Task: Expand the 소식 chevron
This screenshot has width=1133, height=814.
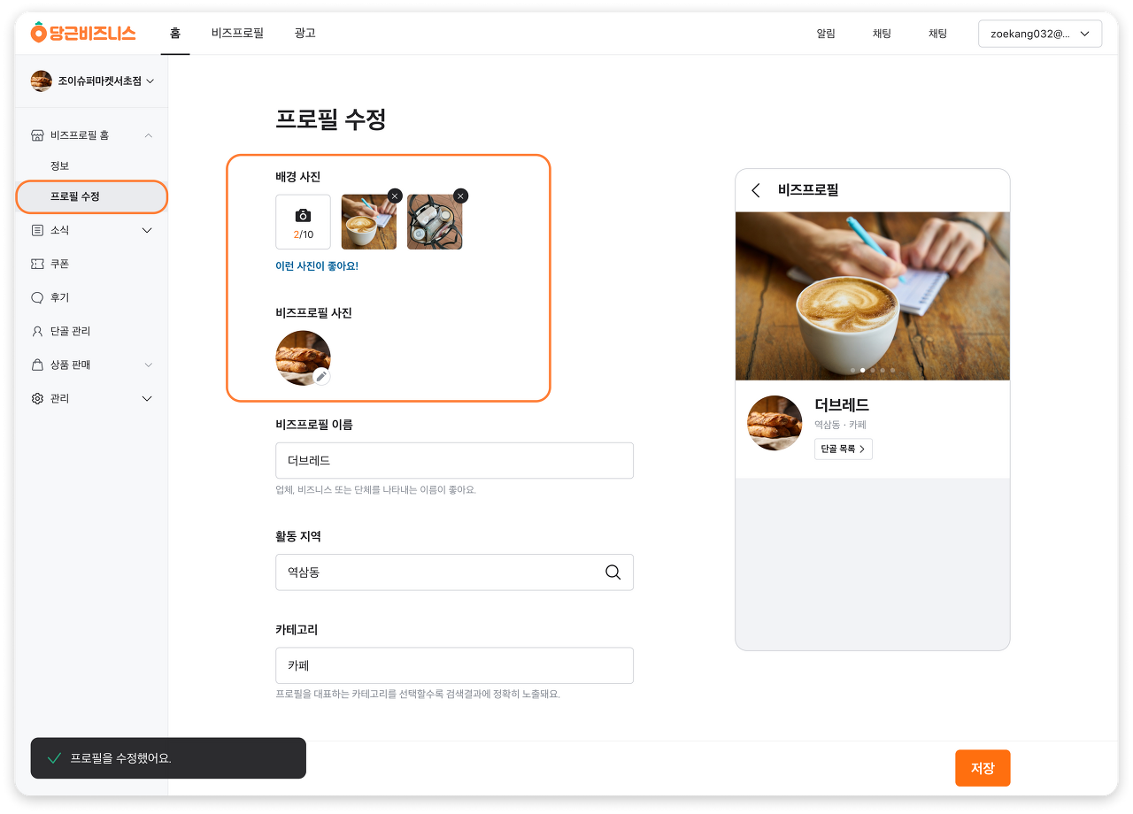Action: point(148,230)
